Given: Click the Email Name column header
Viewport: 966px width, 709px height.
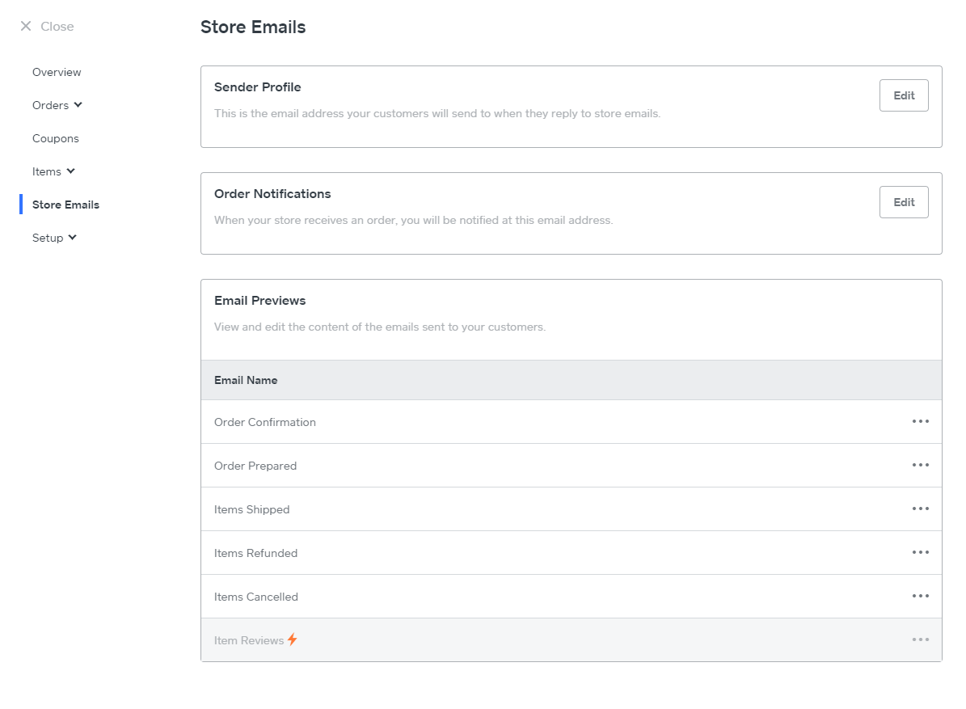Looking at the screenshot, I should point(246,380).
